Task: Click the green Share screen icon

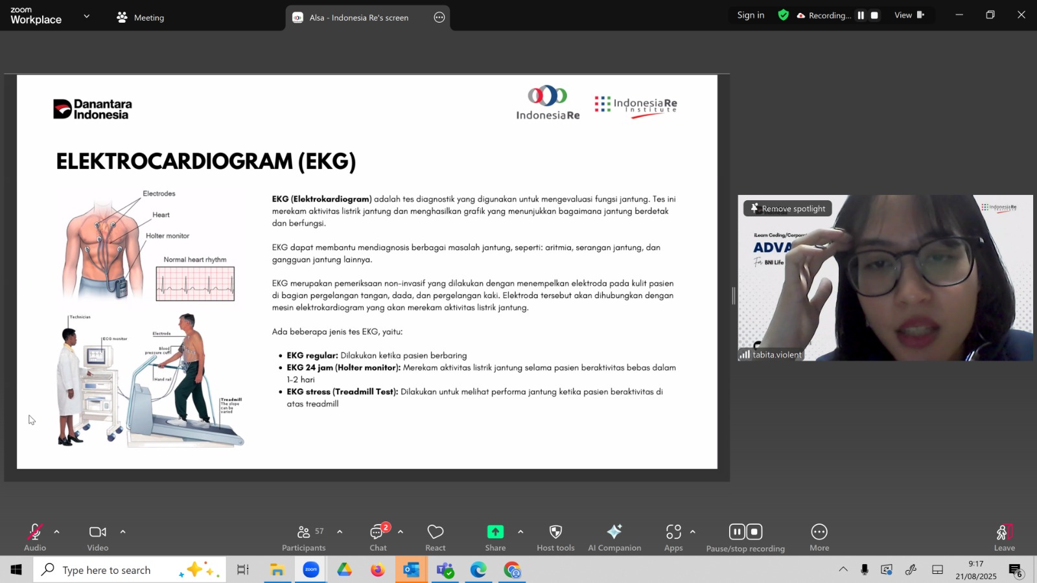Action: tap(495, 532)
